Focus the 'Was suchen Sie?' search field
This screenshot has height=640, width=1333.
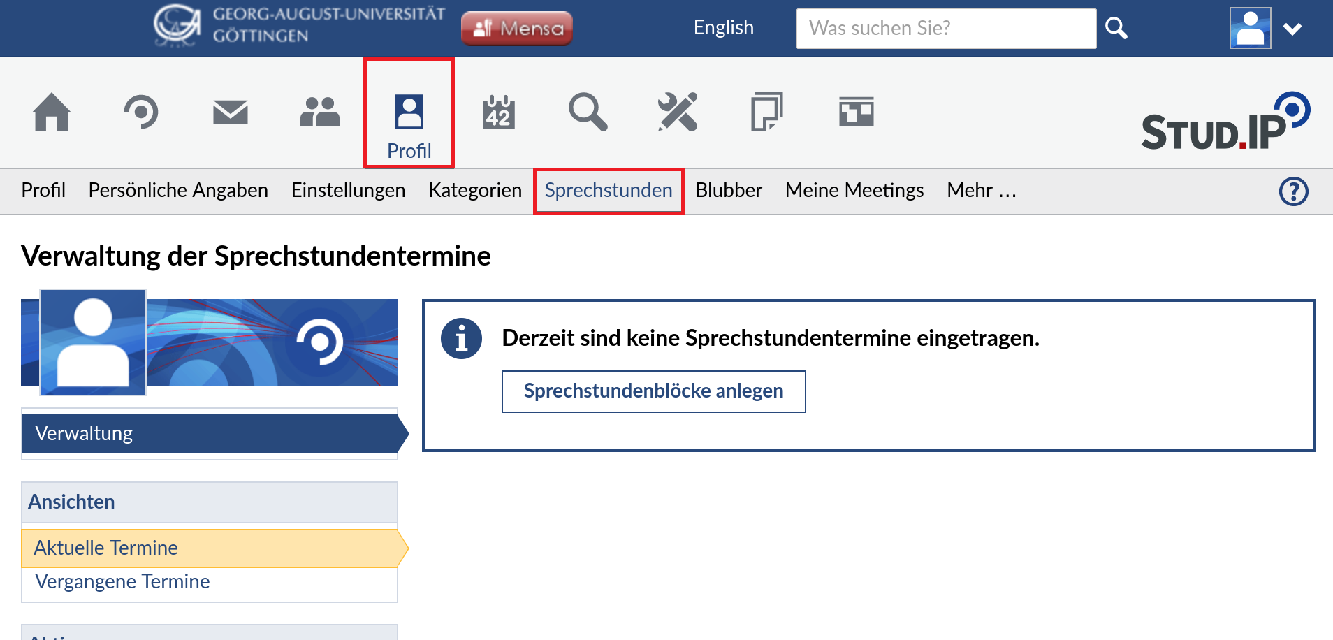click(x=946, y=29)
